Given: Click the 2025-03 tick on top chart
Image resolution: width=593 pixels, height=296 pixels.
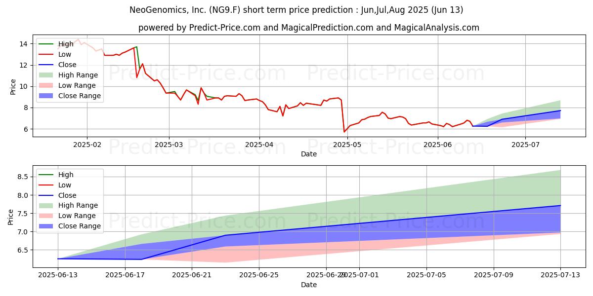Looking at the screenshot, I should (x=169, y=144).
